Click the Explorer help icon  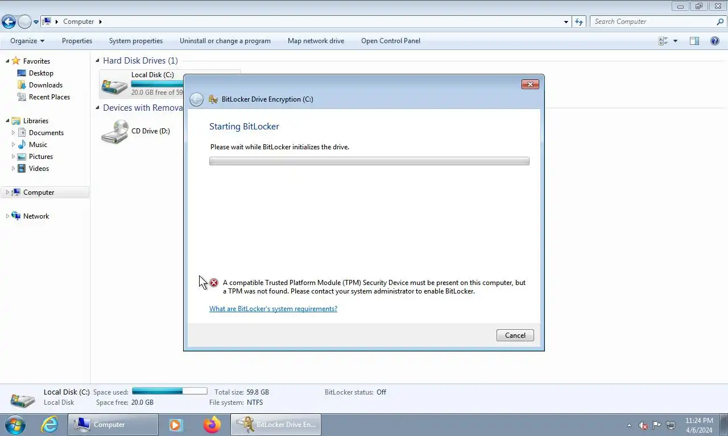715,41
